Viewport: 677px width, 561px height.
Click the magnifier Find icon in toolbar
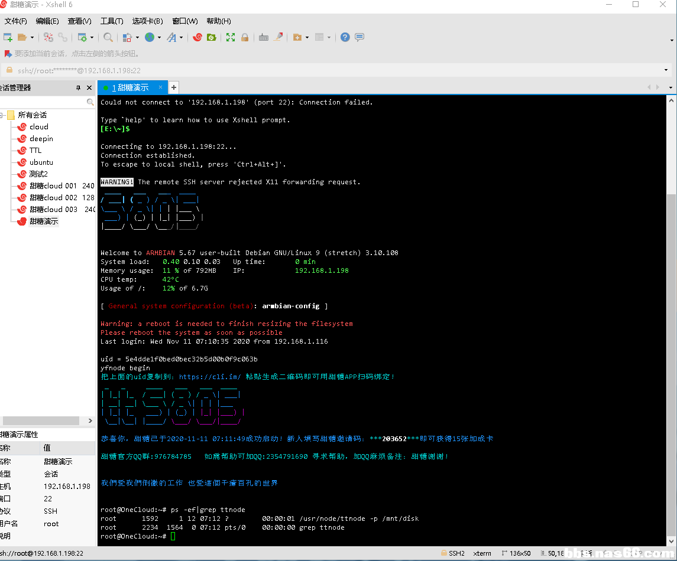coord(108,37)
